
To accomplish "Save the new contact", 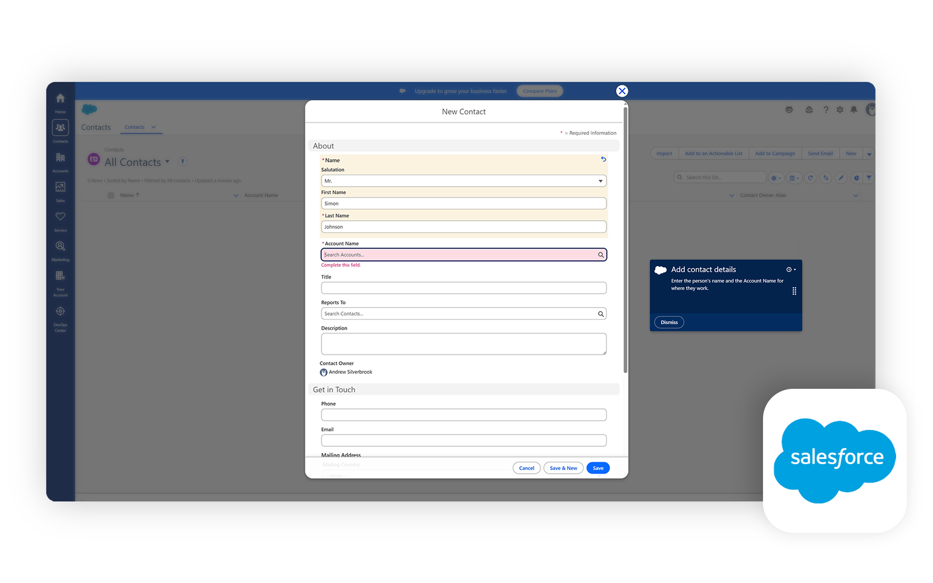I will pyautogui.click(x=598, y=468).
